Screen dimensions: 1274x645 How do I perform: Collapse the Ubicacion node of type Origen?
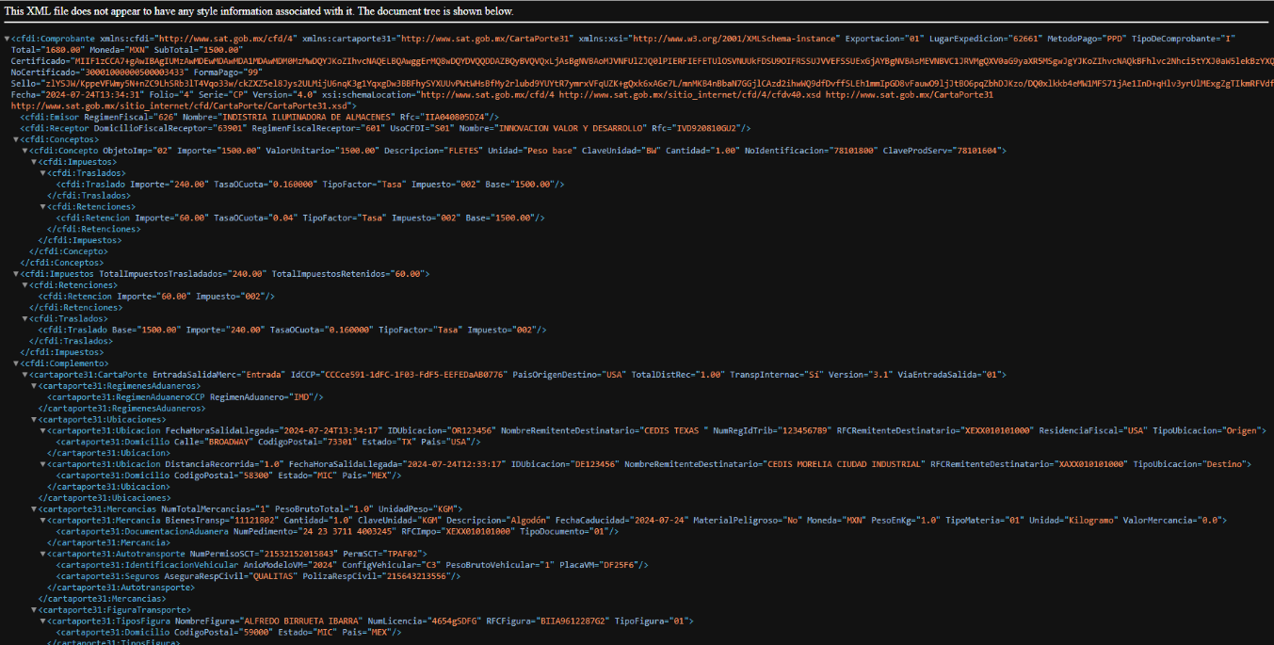[x=42, y=430]
